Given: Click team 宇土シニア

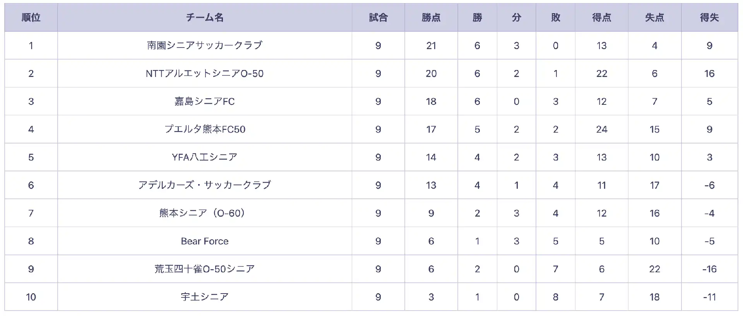Looking at the screenshot, I should 205,297.
